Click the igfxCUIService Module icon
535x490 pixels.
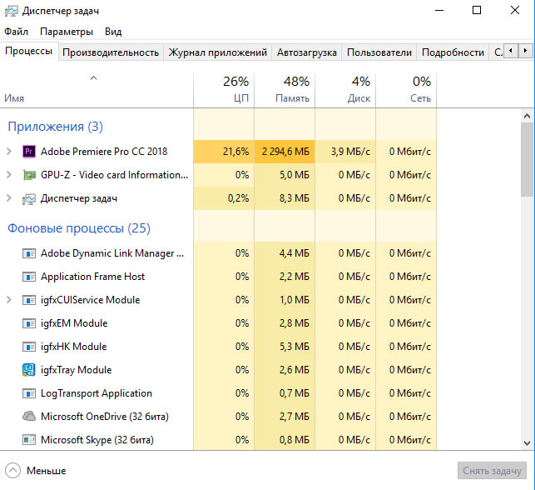coord(29,300)
